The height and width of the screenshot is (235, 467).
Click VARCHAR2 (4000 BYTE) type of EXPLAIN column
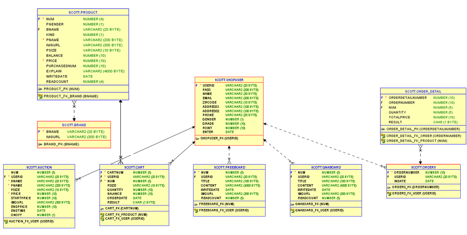tap(104, 71)
